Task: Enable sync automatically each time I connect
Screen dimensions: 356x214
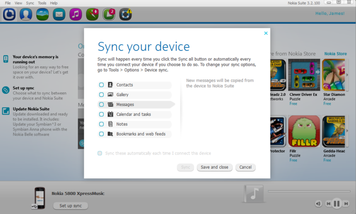Action: point(100,153)
